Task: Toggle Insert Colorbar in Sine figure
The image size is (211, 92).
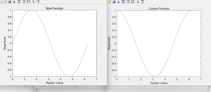Action: point(24,2)
